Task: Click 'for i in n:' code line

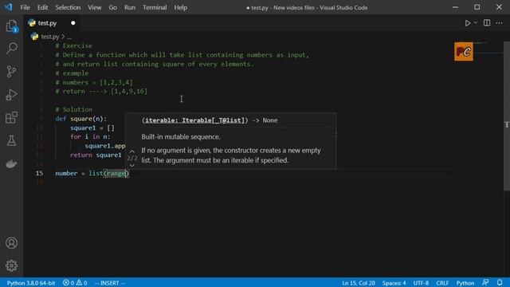Action: tap(90, 137)
